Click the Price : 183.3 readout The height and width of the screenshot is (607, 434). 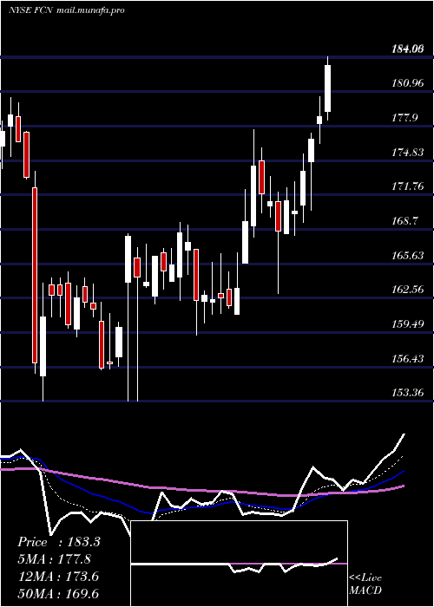click(59, 542)
